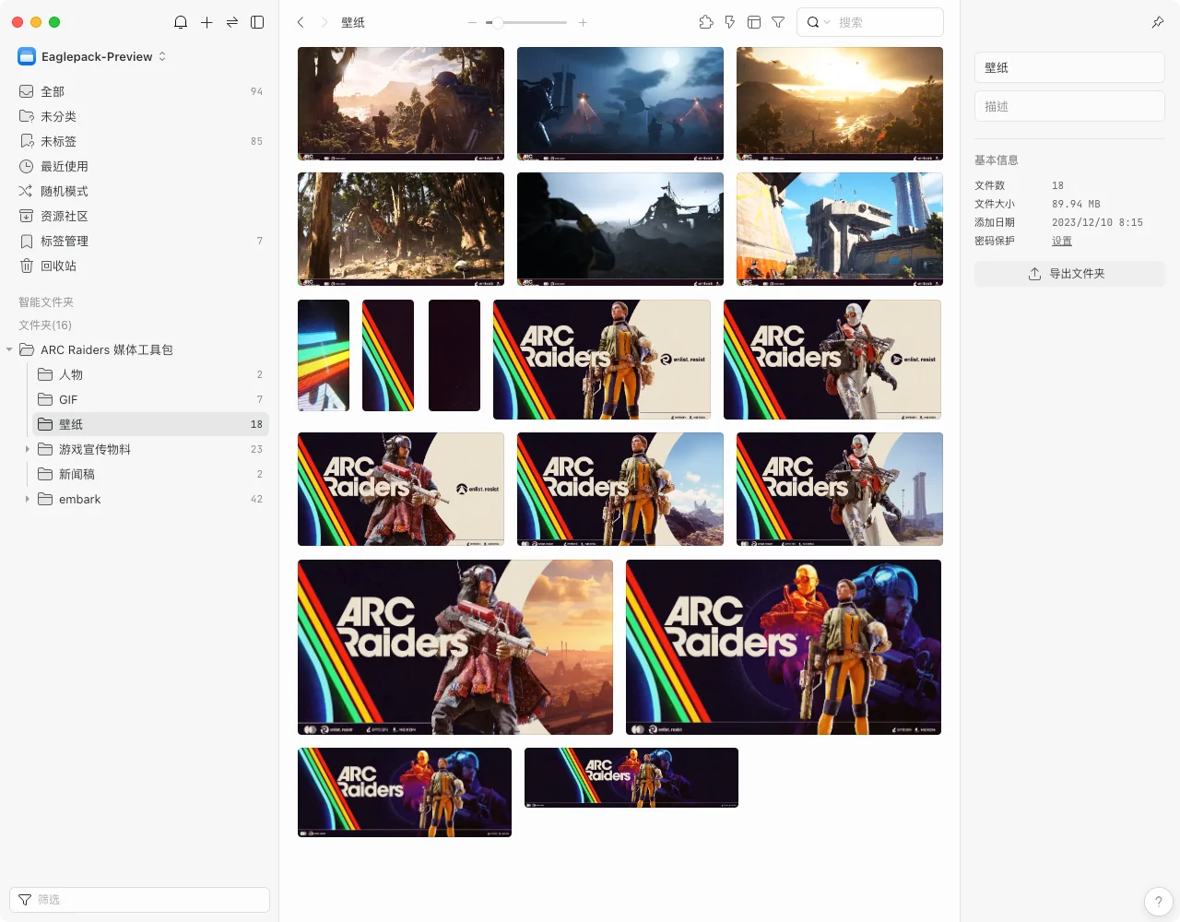Click the 全部 inbox icon
Image resolution: width=1180 pixels, height=922 pixels.
[x=27, y=91]
